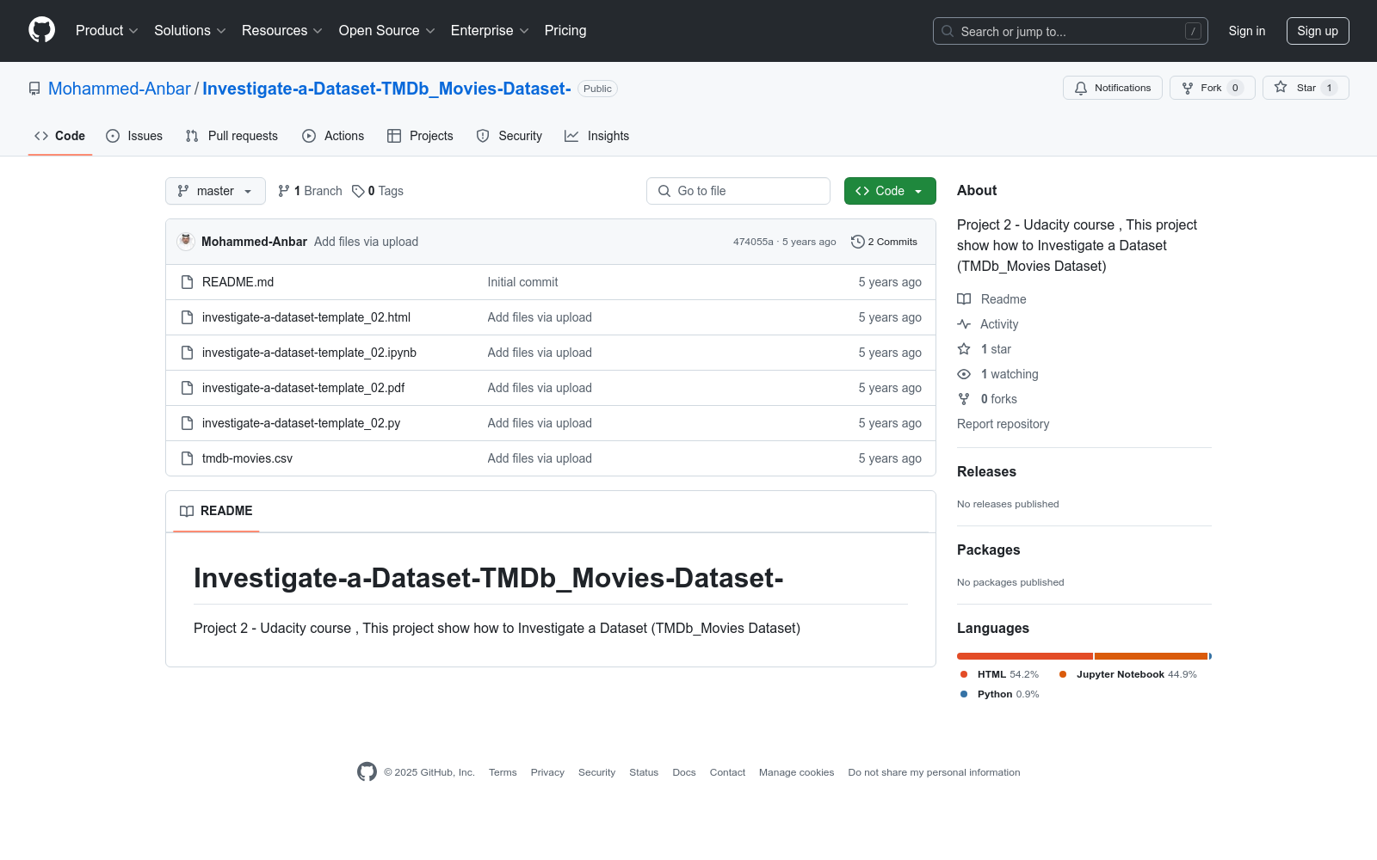Image resolution: width=1377 pixels, height=860 pixels.
Task: Open the Projects tab
Action: [x=420, y=136]
